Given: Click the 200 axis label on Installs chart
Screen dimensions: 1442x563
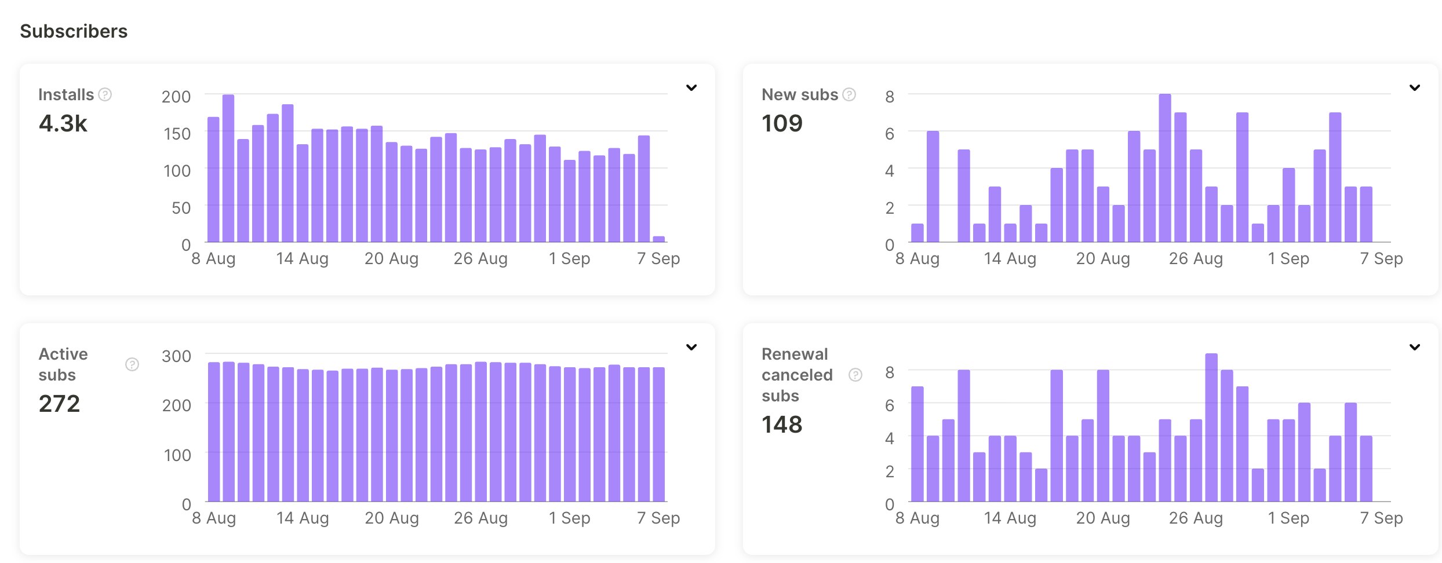Looking at the screenshot, I should (176, 97).
